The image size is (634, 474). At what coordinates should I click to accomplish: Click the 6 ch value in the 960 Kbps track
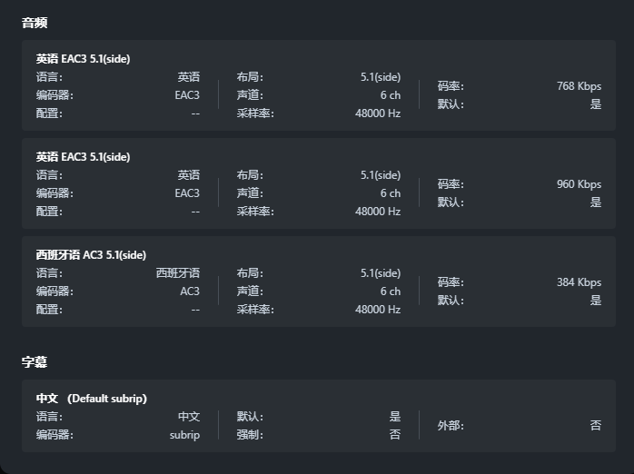point(391,193)
